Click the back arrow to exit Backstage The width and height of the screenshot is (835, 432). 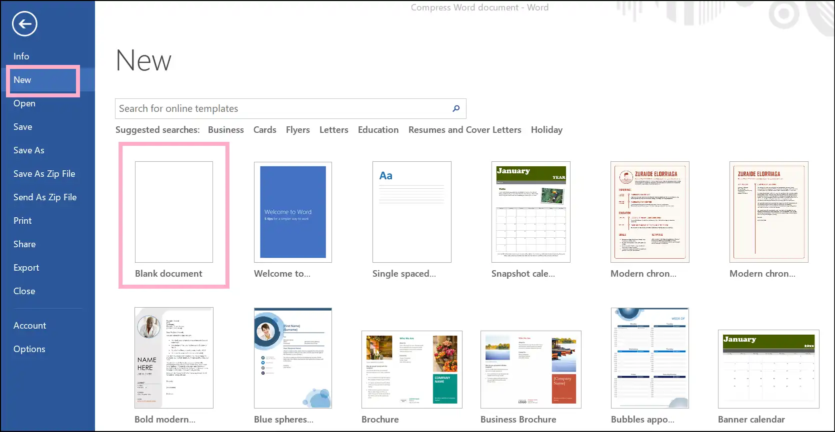(24, 23)
